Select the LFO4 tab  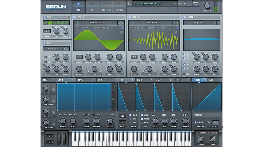click(182, 80)
